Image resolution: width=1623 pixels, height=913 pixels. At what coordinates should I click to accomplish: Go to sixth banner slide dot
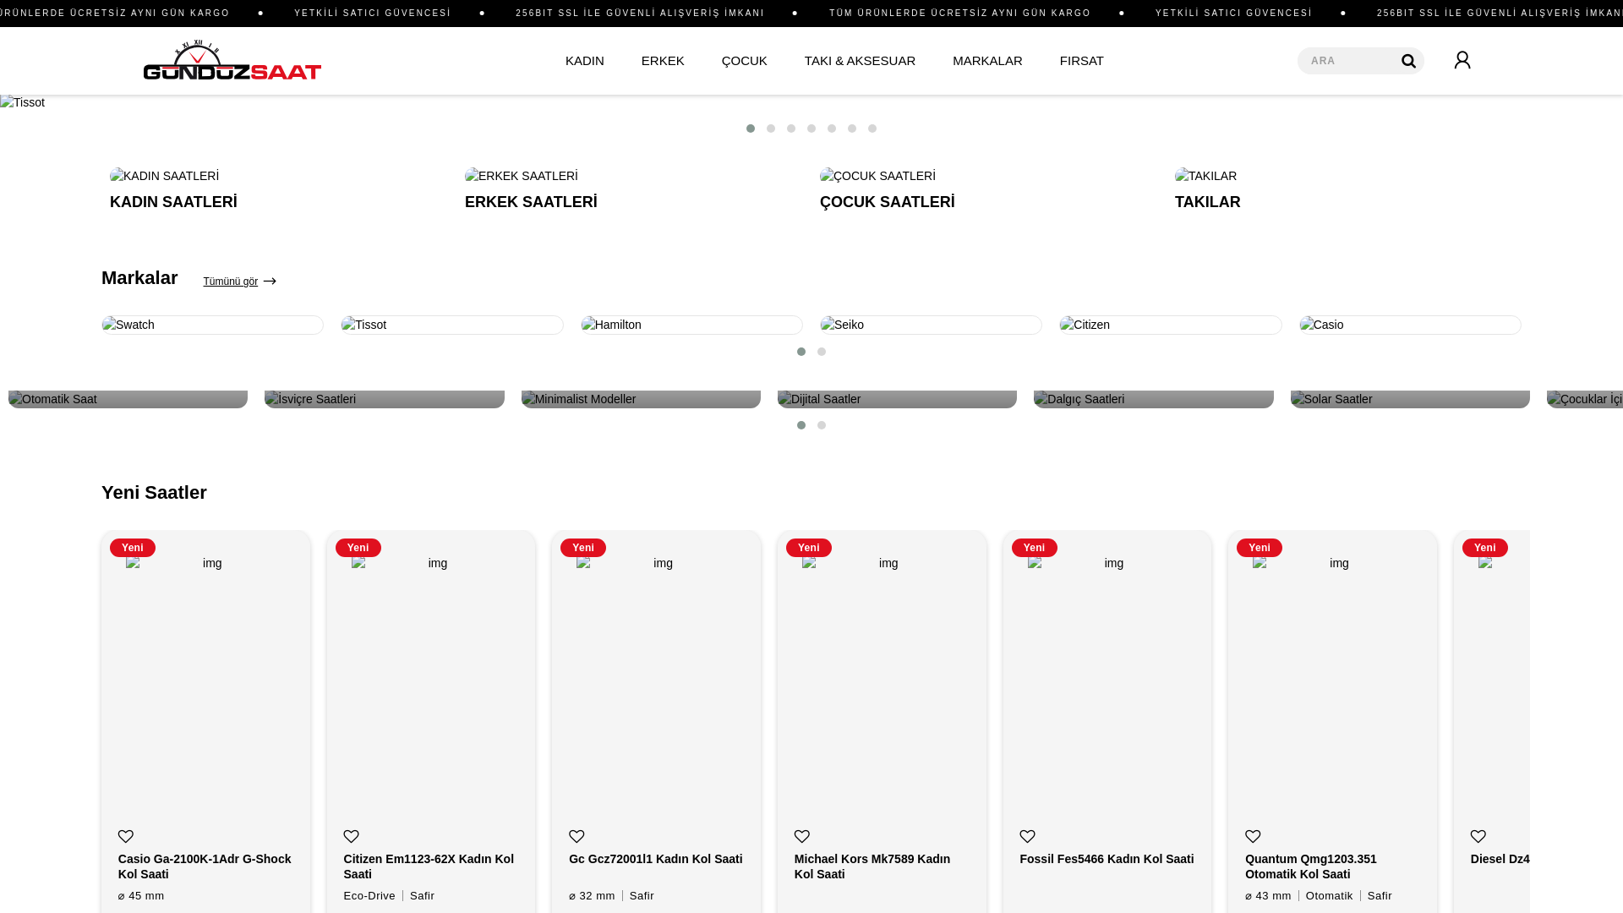tap(852, 128)
